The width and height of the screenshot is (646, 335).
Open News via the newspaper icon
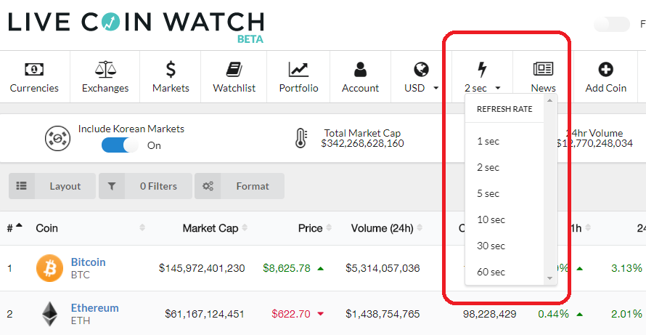point(543,69)
